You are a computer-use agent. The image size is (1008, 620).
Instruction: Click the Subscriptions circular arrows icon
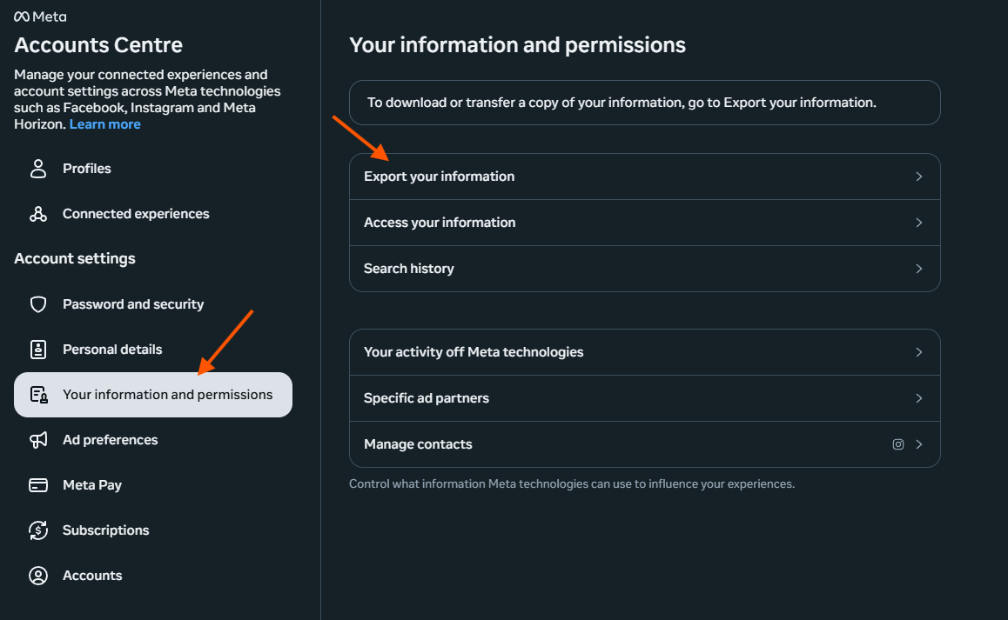click(x=38, y=530)
